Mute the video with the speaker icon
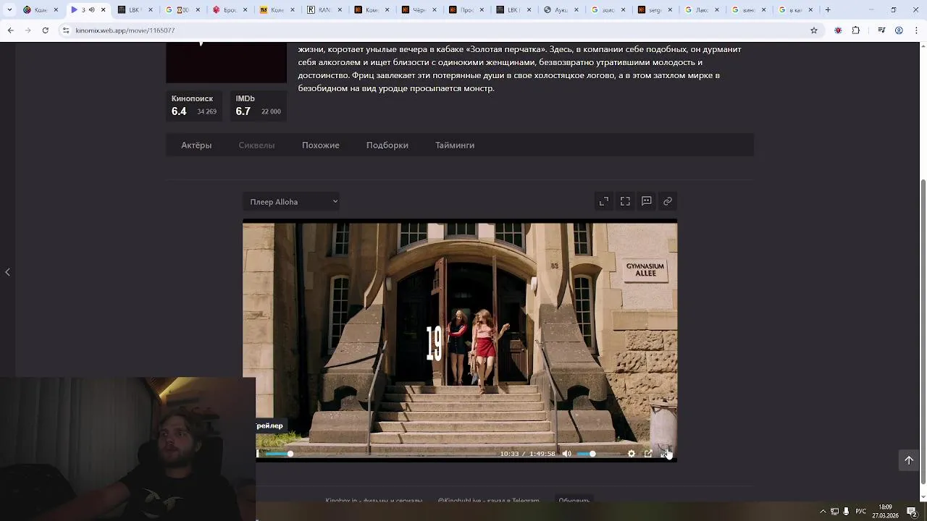Image resolution: width=927 pixels, height=521 pixels. [567, 454]
